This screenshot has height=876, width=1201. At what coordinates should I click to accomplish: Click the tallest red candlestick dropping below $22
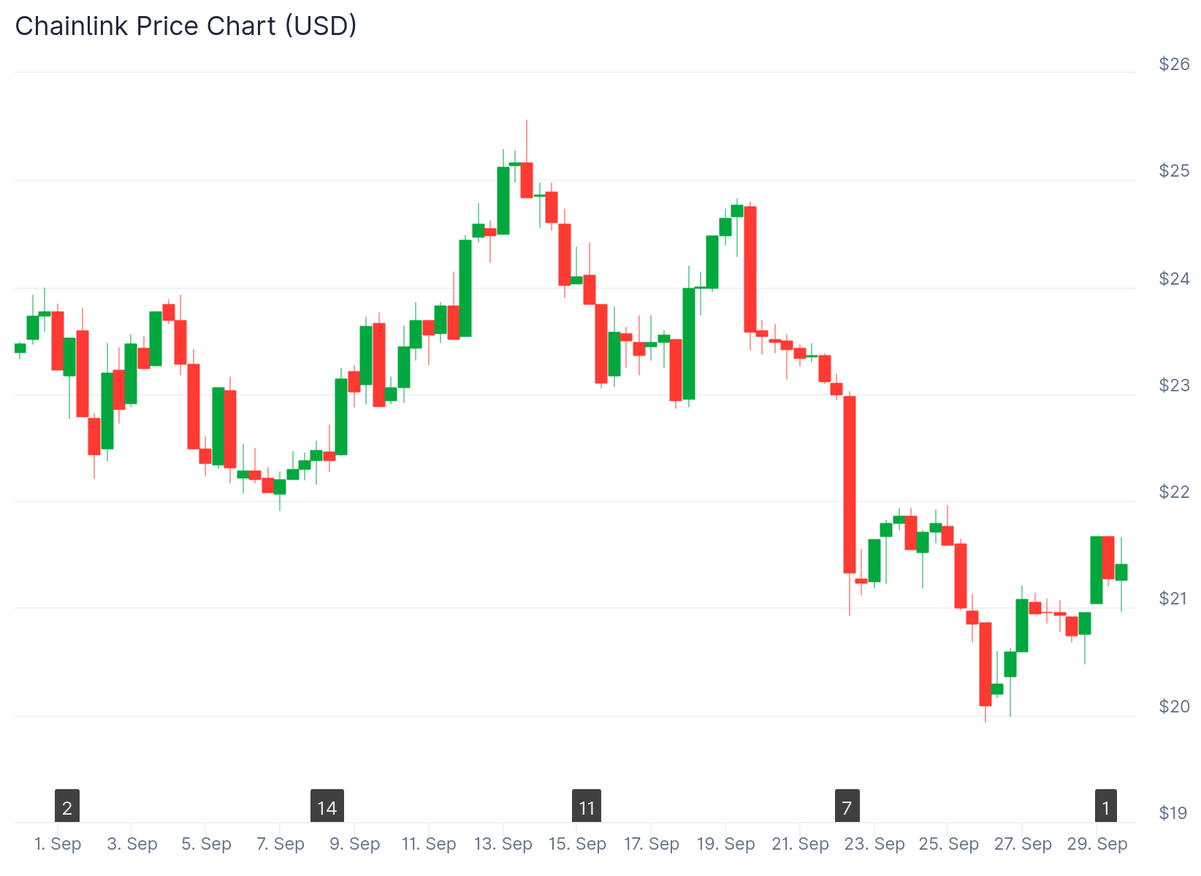point(850,485)
